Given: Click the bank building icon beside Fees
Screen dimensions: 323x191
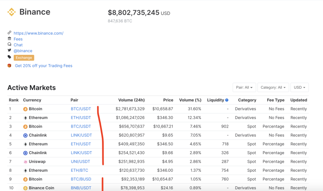Looking at the screenshot, I should (x=9, y=39).
